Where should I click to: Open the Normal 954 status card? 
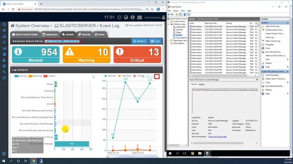point(36,55)
